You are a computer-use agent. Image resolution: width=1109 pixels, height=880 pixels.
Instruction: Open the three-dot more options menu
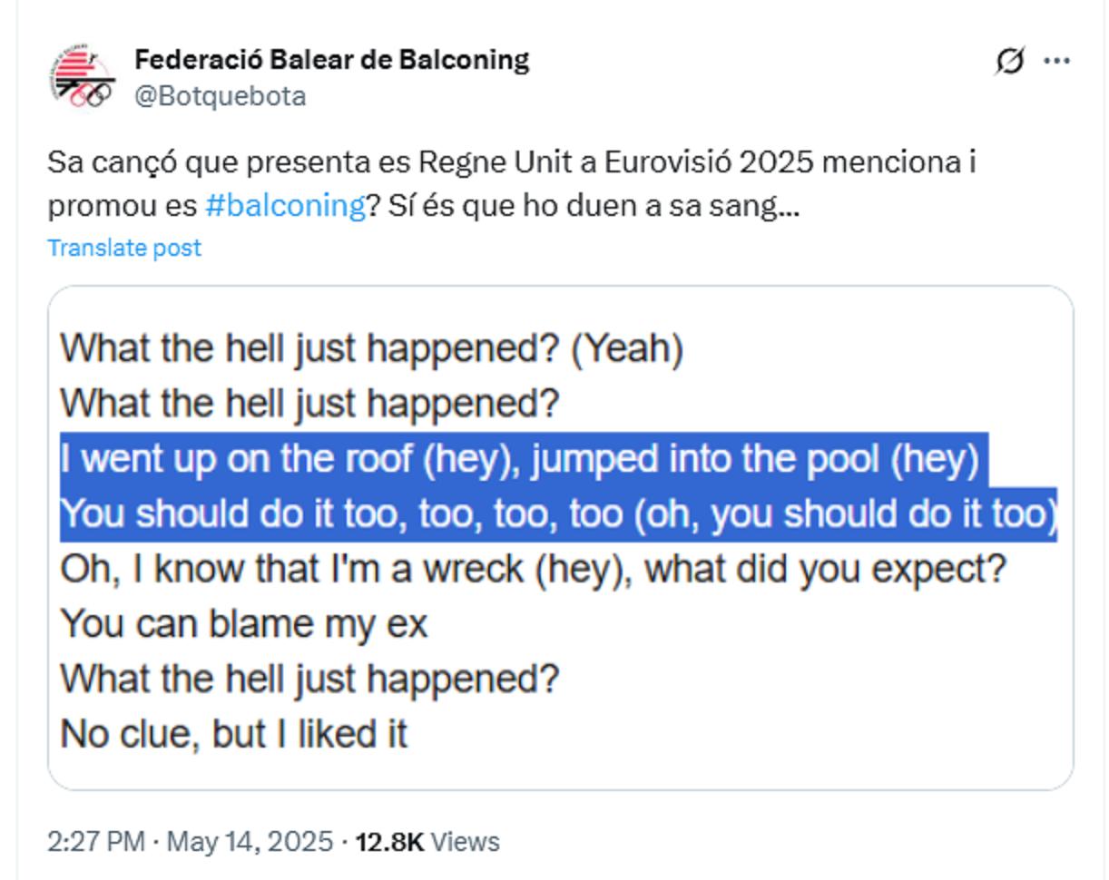1056,62
